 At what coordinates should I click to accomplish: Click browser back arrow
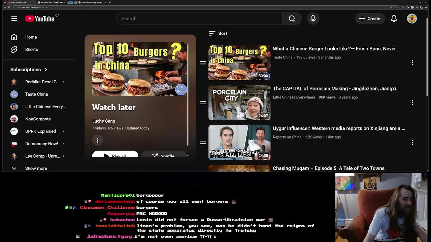[5, 7]
